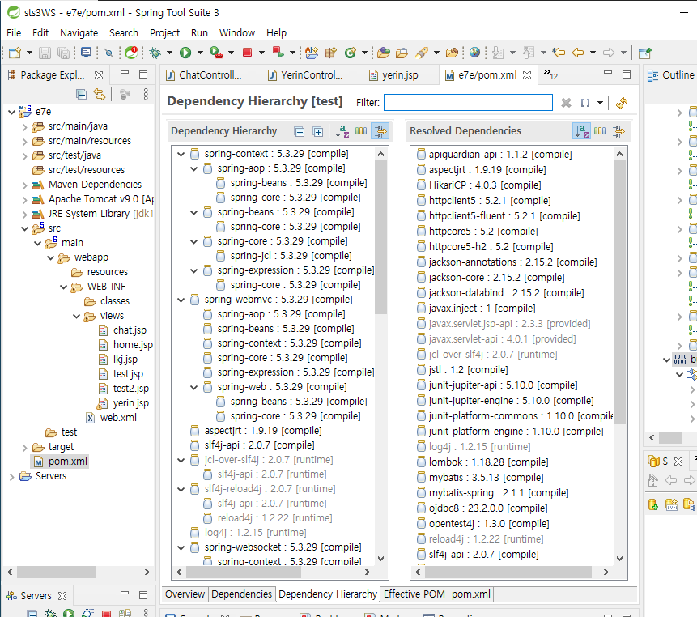This screenshot has height=617, width=697.
Task: Open the Project menu
Action: [164, 33]
